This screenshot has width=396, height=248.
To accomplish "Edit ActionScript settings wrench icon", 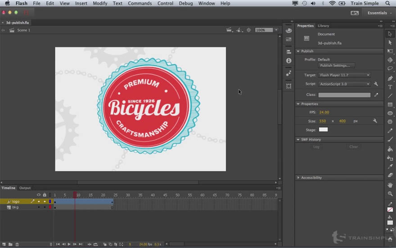I will pyautogui.click(x=376, y=84).
